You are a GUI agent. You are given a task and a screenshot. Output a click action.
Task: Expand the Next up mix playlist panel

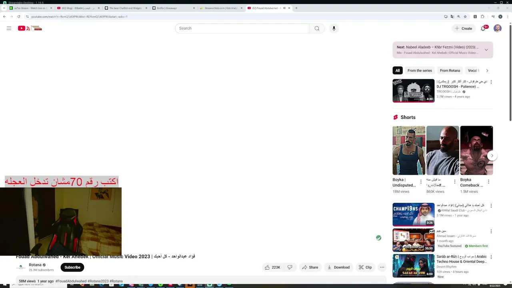(x=486, y=50)
